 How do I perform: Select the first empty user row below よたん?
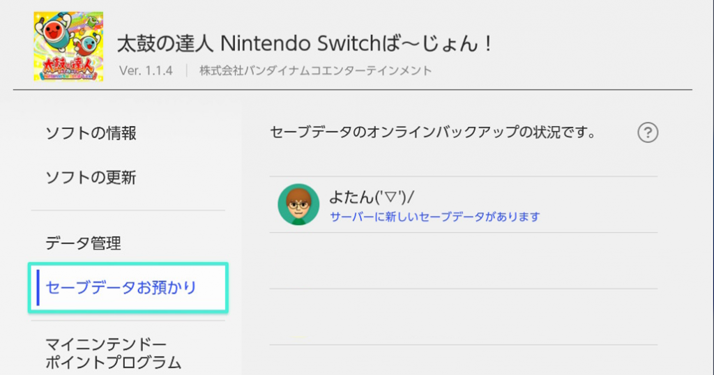[x=464, y=261]
